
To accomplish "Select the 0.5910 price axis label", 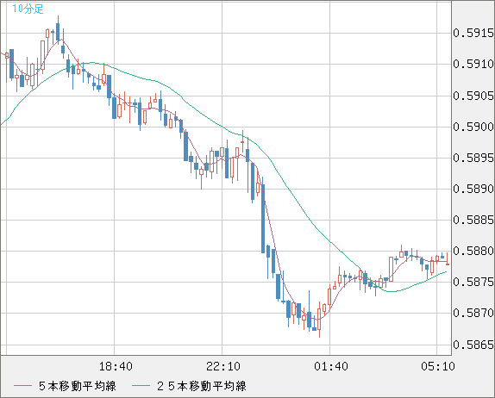I will (473, 64).
